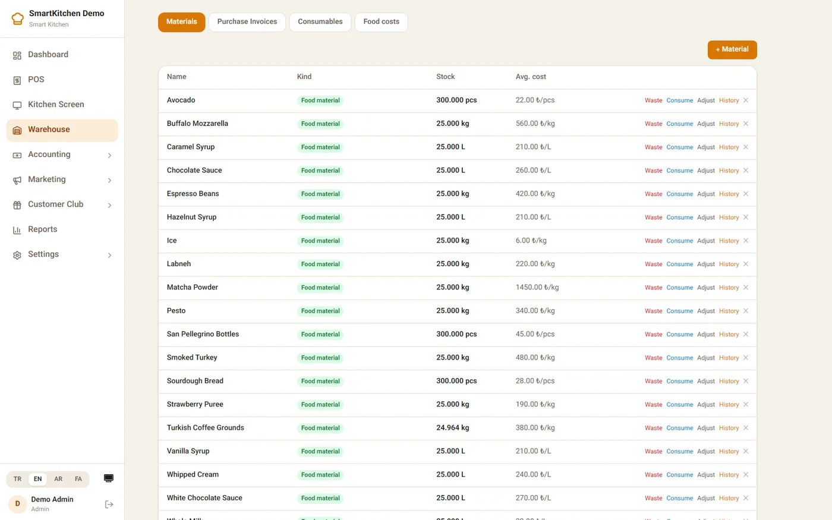The width and height of the screenshot is (832, 520).
Task: Click the Labneh material name
Action: click(179, 264)
